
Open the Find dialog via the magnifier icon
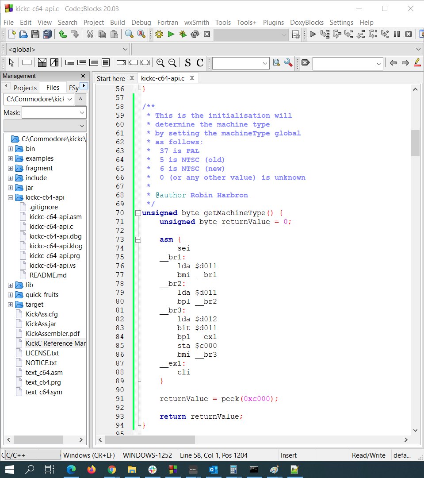(129, 34)
